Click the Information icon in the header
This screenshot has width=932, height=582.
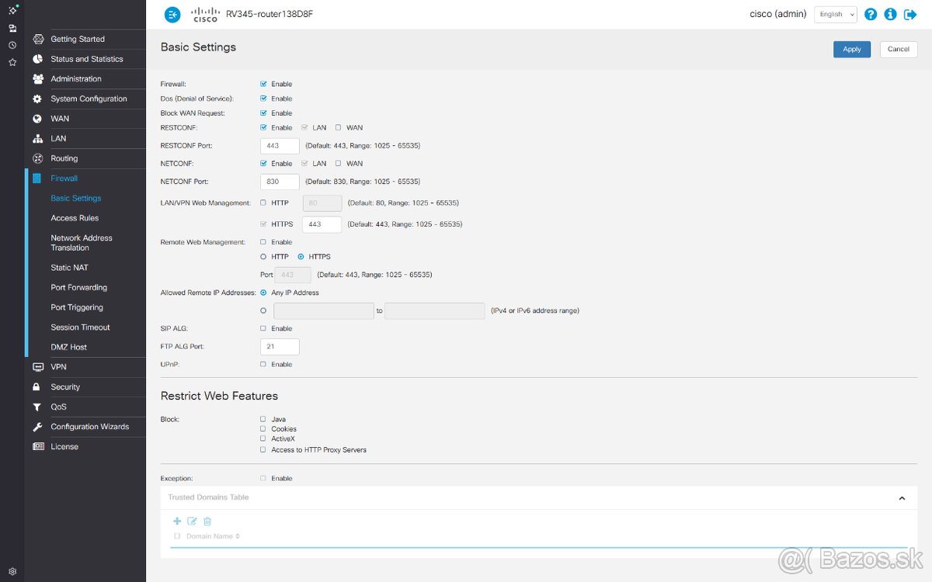point(890,14)
